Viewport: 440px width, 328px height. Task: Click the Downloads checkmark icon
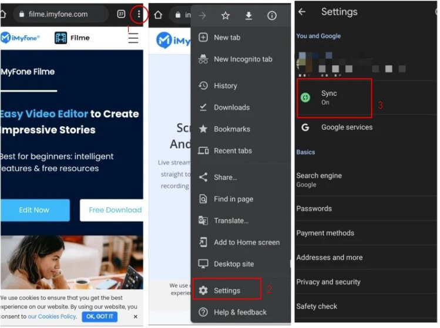(x=203, y=107)
